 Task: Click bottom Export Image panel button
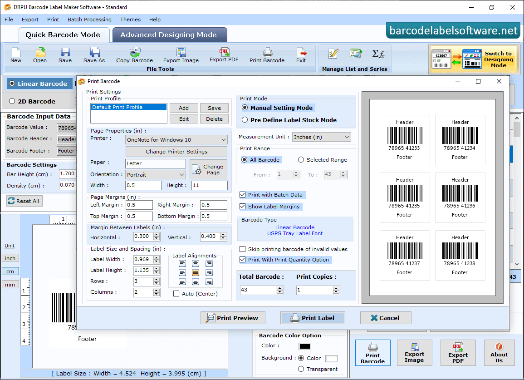[414, 353]
